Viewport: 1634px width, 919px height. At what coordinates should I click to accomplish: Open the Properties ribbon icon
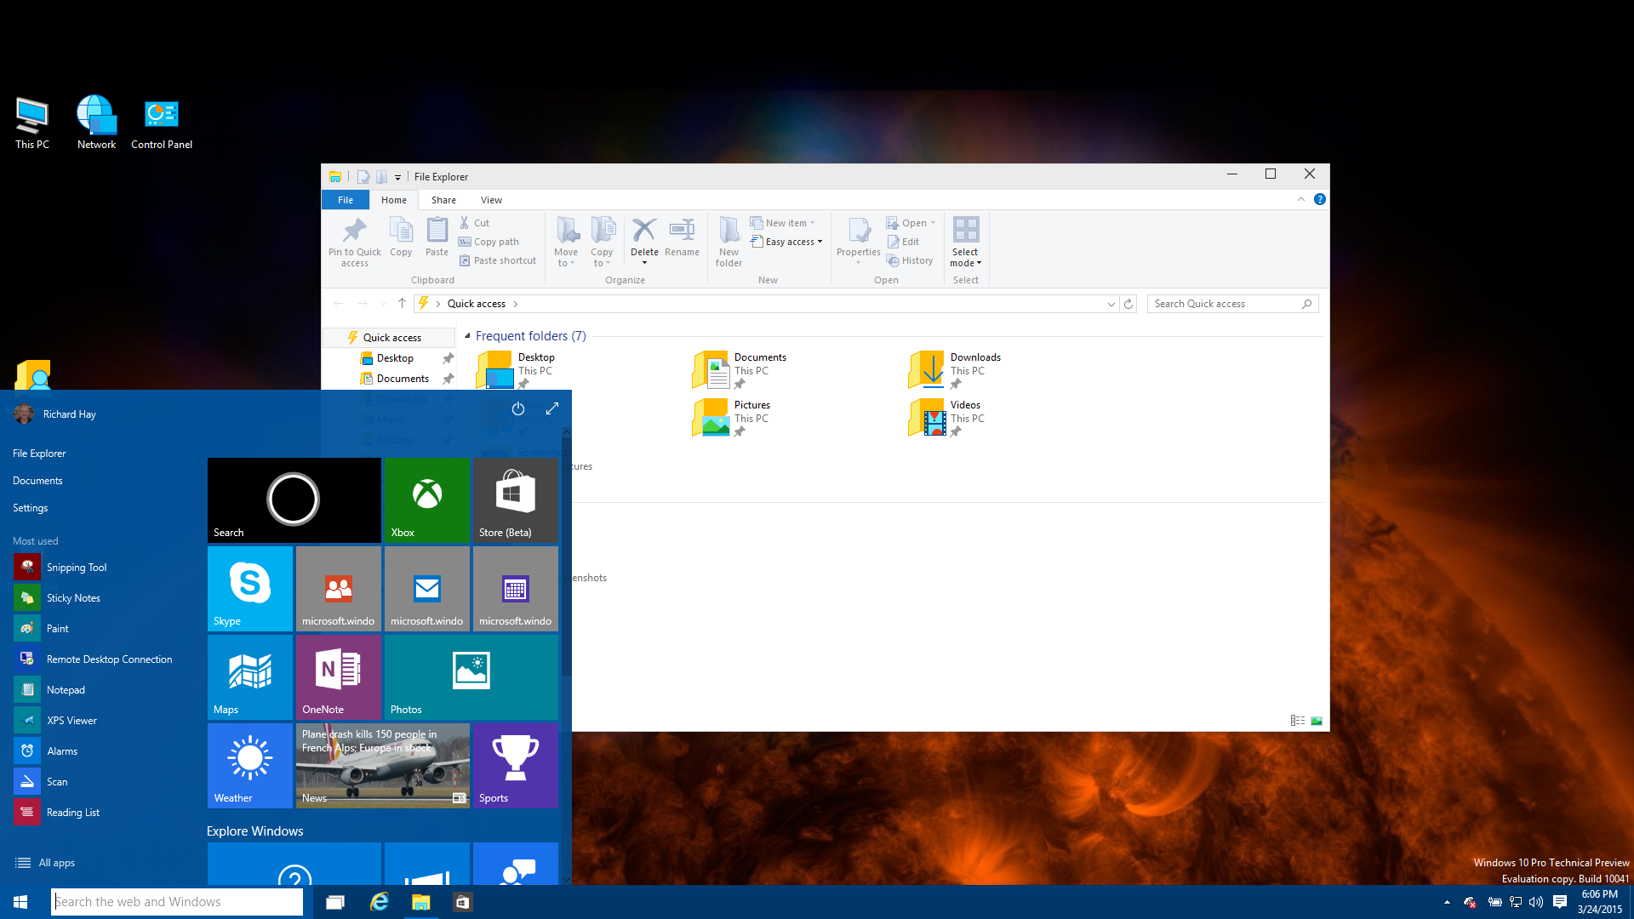[858, 231]
